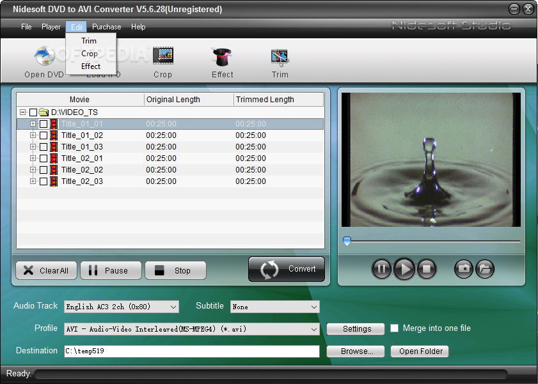Open the Subtitle dropdown
The height and width of the screenshot is (384, 538).
click(275, 307)
